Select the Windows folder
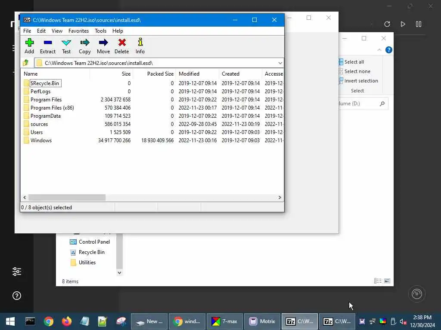 coord(41,141)
